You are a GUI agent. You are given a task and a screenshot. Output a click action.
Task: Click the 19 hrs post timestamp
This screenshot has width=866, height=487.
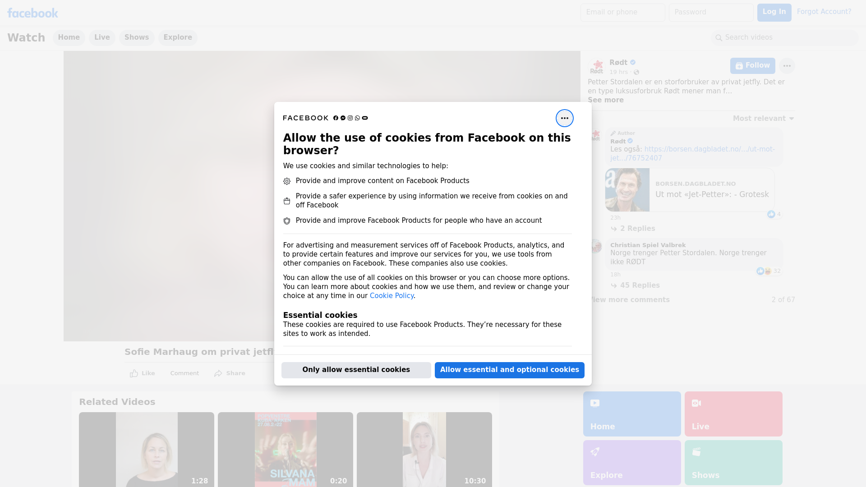point(618,72)
